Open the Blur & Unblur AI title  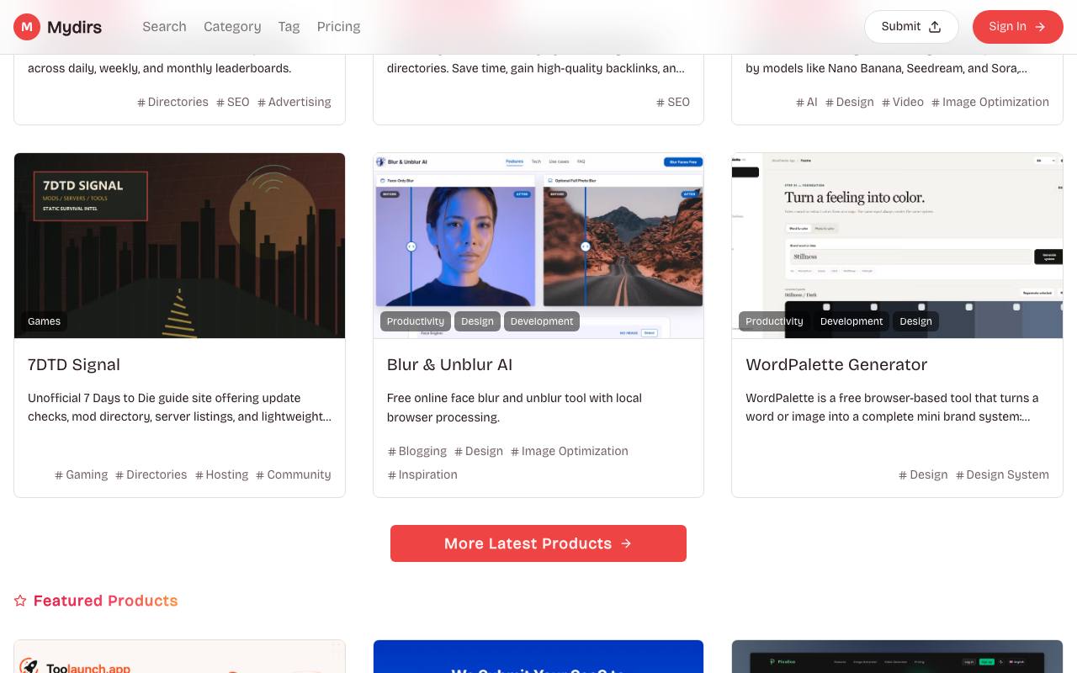449,364
